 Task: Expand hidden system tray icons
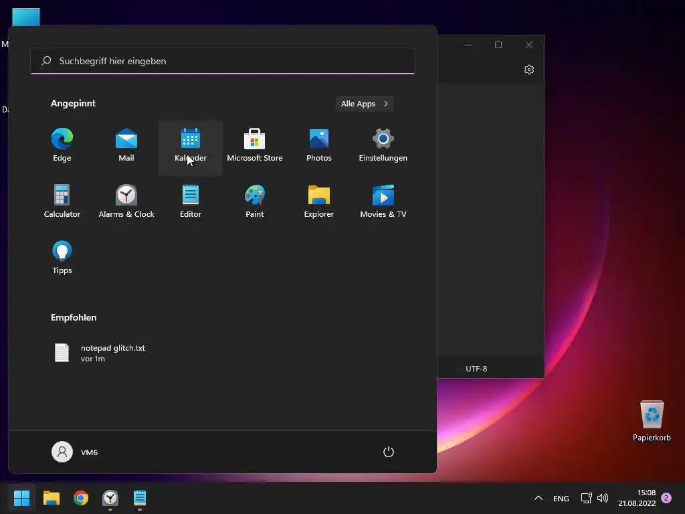(x=539, y=498)
